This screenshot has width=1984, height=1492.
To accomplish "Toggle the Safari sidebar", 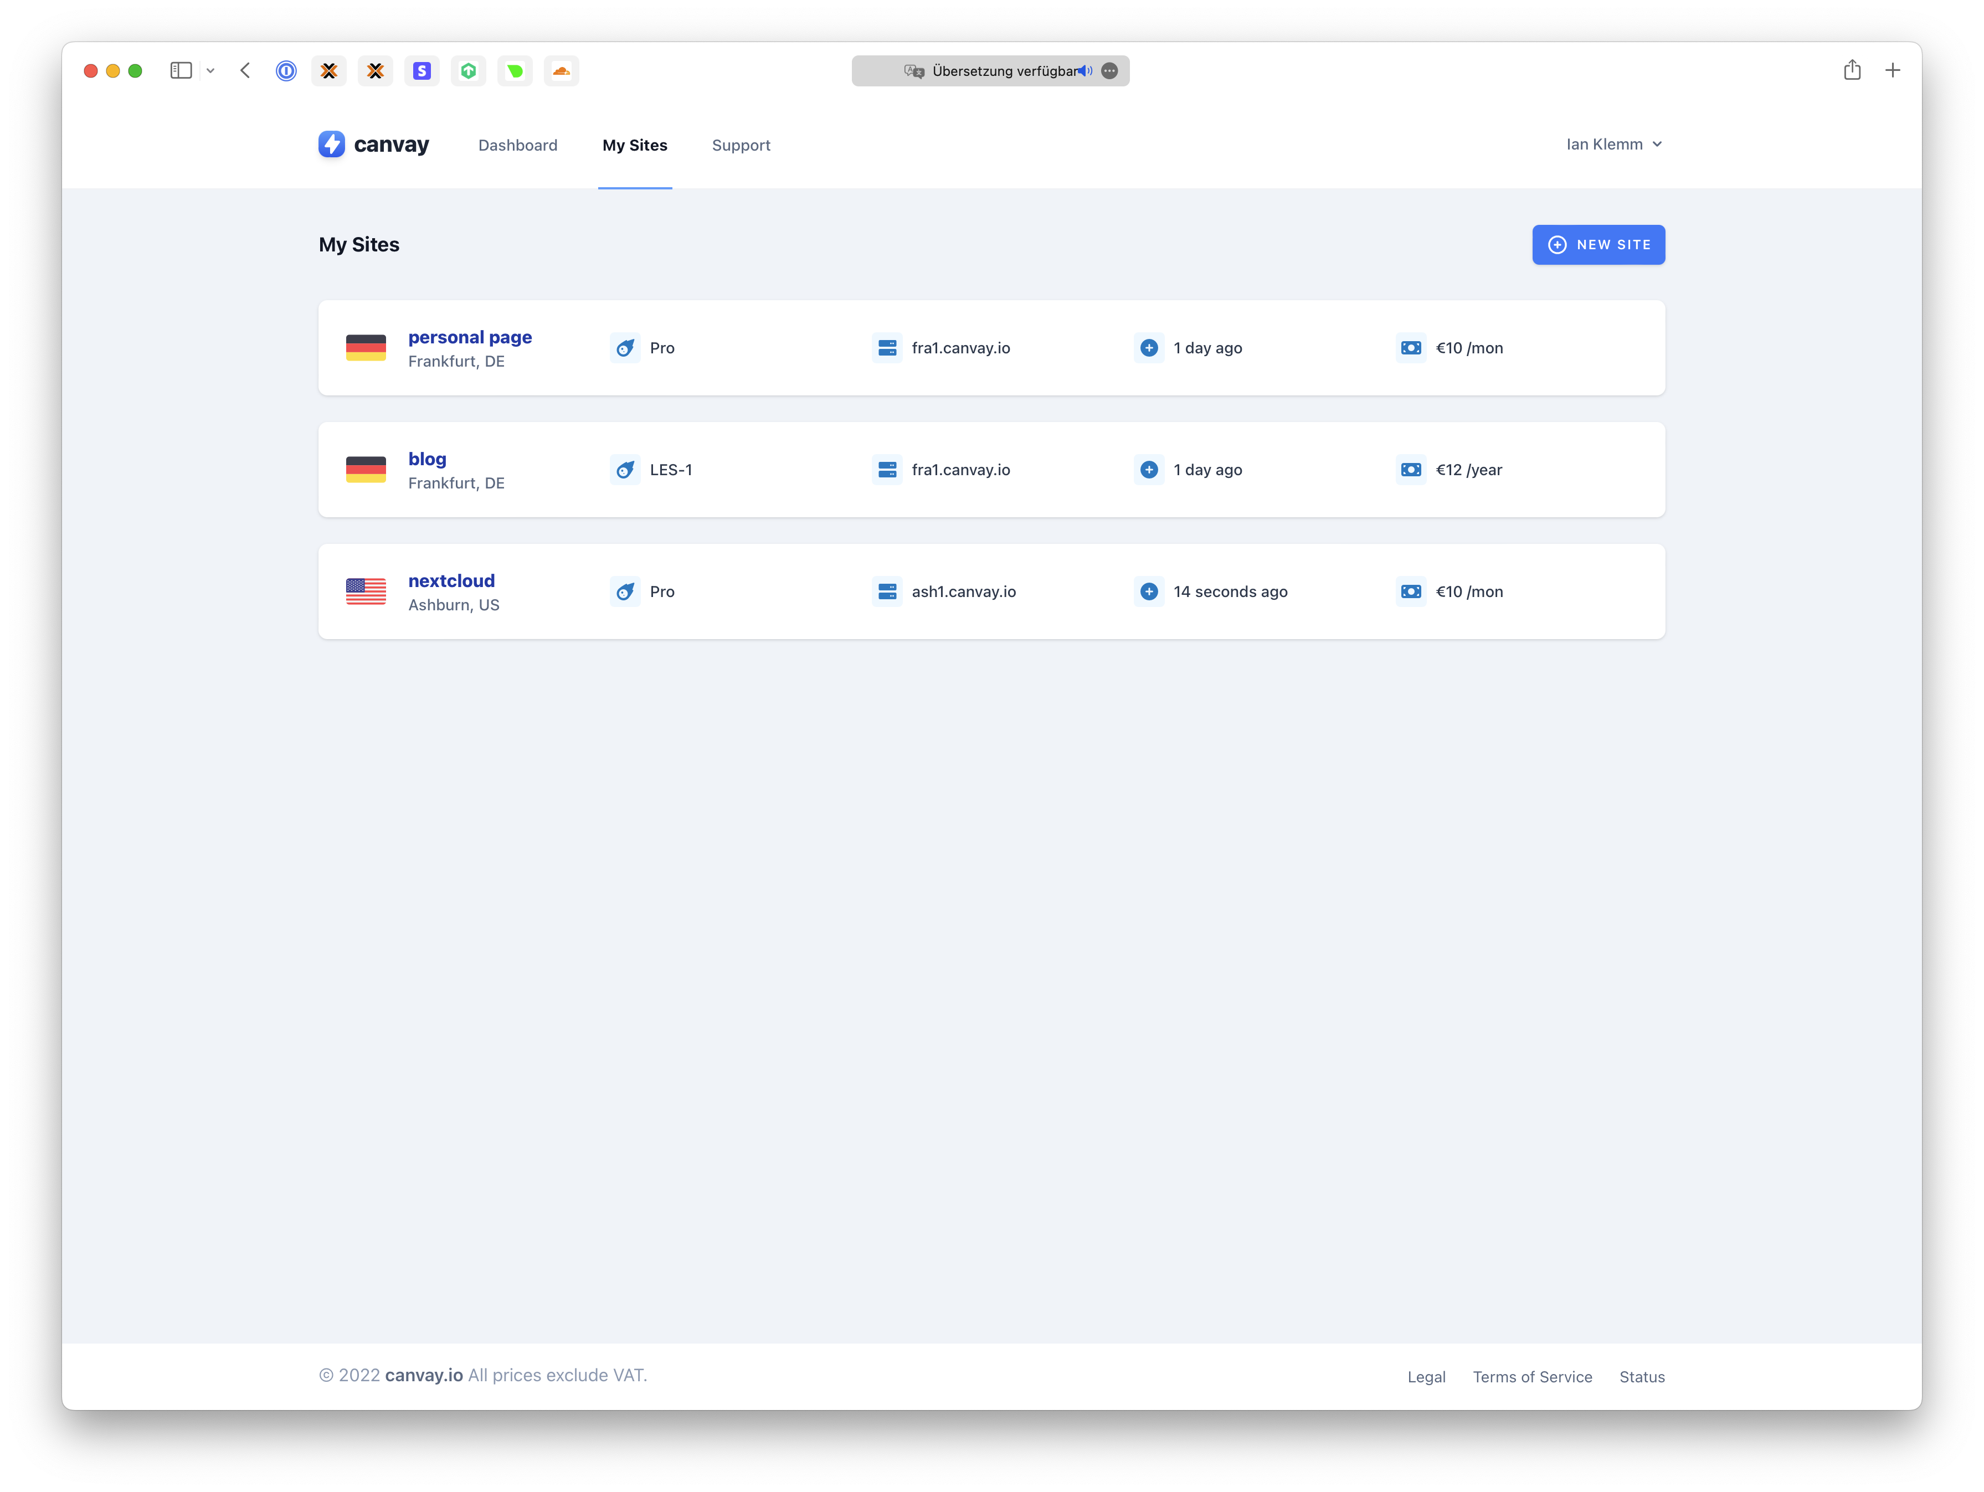I will click(181, 71).
